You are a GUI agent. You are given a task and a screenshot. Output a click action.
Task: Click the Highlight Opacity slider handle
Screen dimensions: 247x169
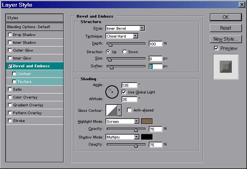[x=136, y=130]
